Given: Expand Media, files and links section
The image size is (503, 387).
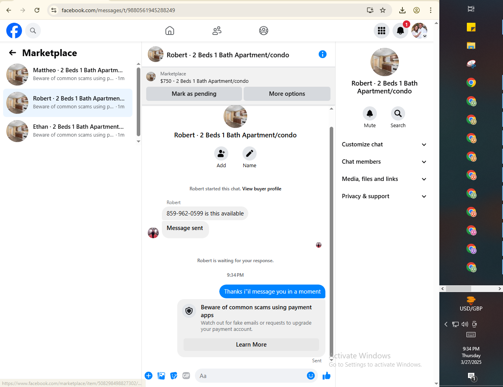Looking at the screenshot, I should 384,179.
